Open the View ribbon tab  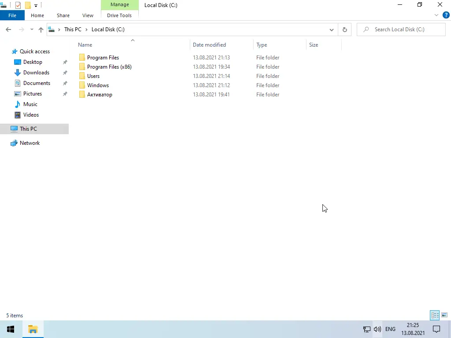88,15
